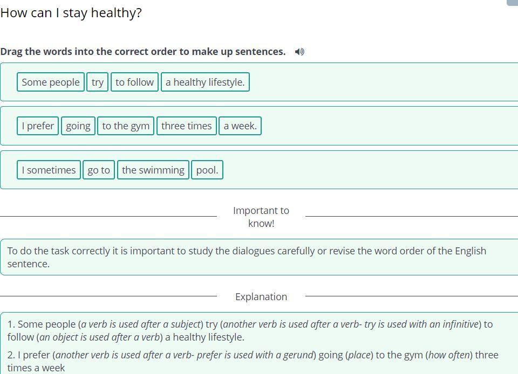
Task: Click the drag-the-words instruction text
Action: pos(143,52)
